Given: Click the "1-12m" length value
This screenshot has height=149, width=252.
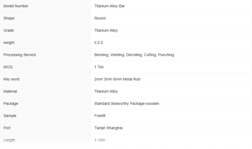Looking at the screenshot, I should point(100,140).
